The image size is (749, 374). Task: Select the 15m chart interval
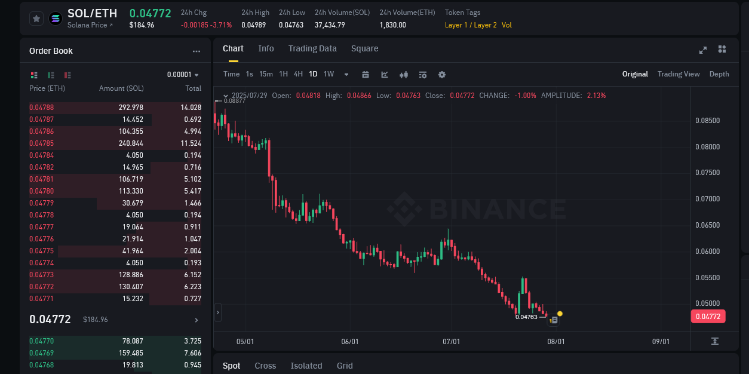point(266,74)
